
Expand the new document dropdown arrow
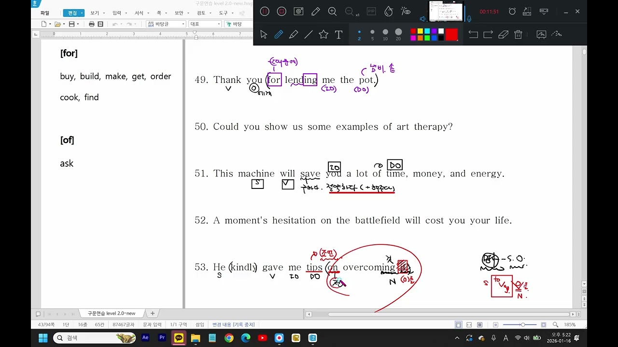pos(50,24)
